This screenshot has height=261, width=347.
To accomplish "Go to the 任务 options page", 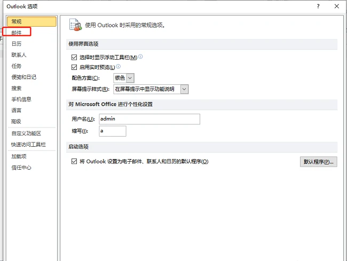I will [17, 66].
